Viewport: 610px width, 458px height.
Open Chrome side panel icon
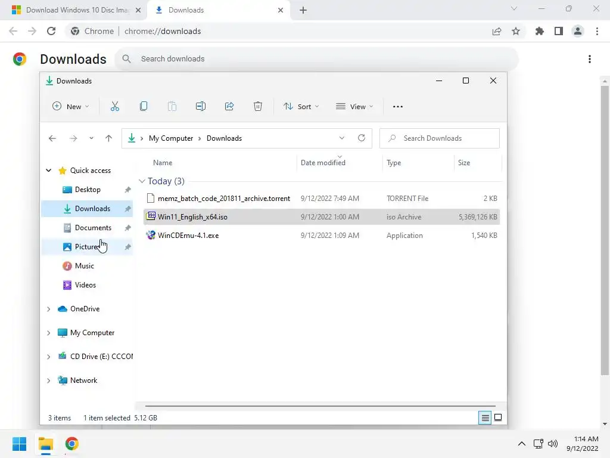559,31
